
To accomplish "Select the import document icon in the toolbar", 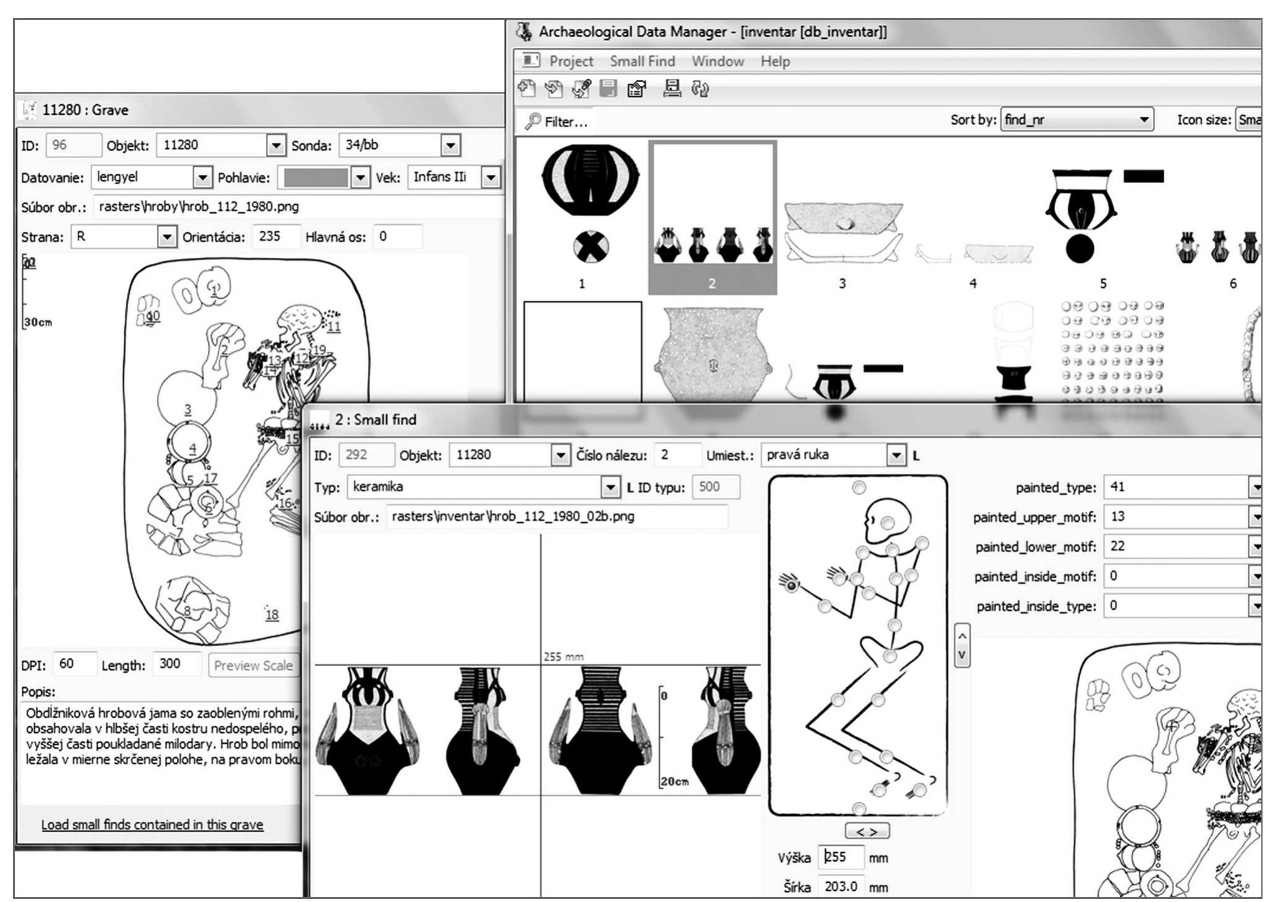I will click(554, 89).
